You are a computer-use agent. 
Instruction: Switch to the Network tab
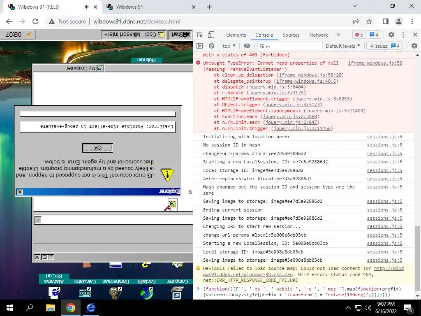pos(319,35)
